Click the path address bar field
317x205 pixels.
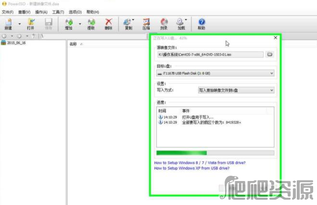[93, 36]
